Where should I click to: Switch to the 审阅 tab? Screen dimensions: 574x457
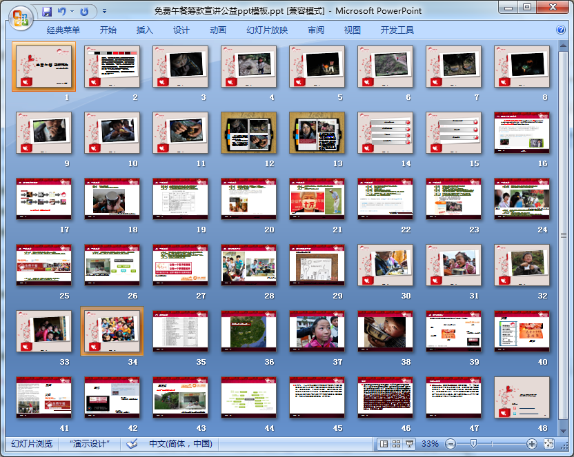click(316, 30)
